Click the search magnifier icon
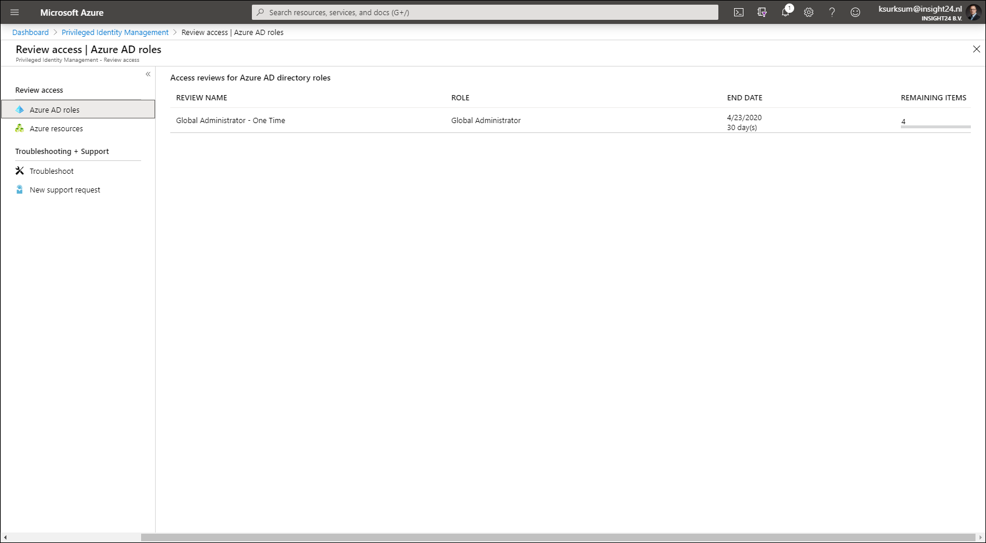 pos(261,12)
